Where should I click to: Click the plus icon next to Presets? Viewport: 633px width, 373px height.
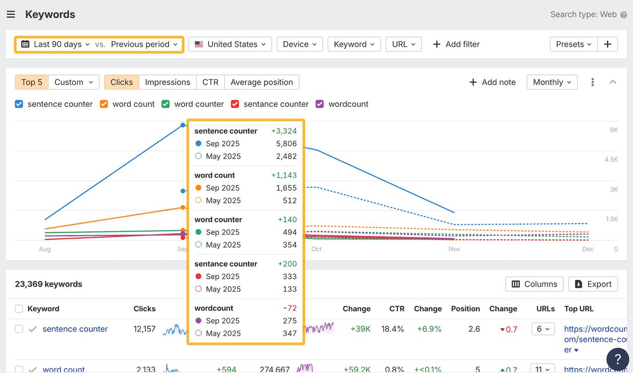coord(607,44)
